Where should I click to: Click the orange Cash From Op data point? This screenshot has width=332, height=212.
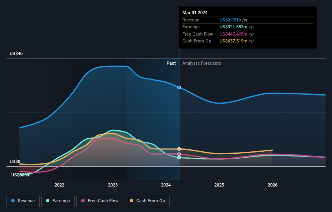coord(179,149)
